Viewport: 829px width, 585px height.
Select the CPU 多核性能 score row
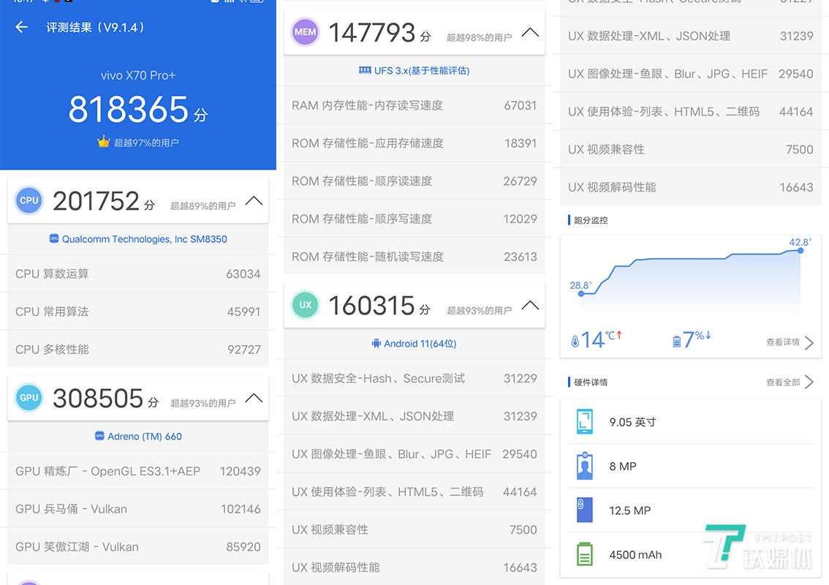click(138, 350)
